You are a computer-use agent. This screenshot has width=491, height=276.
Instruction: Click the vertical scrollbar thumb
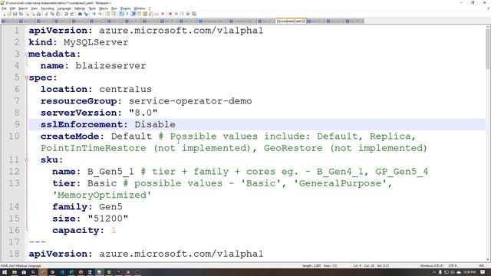click(x=488, y=48)
